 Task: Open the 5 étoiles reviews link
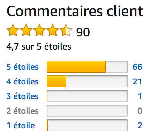[22, 67]
